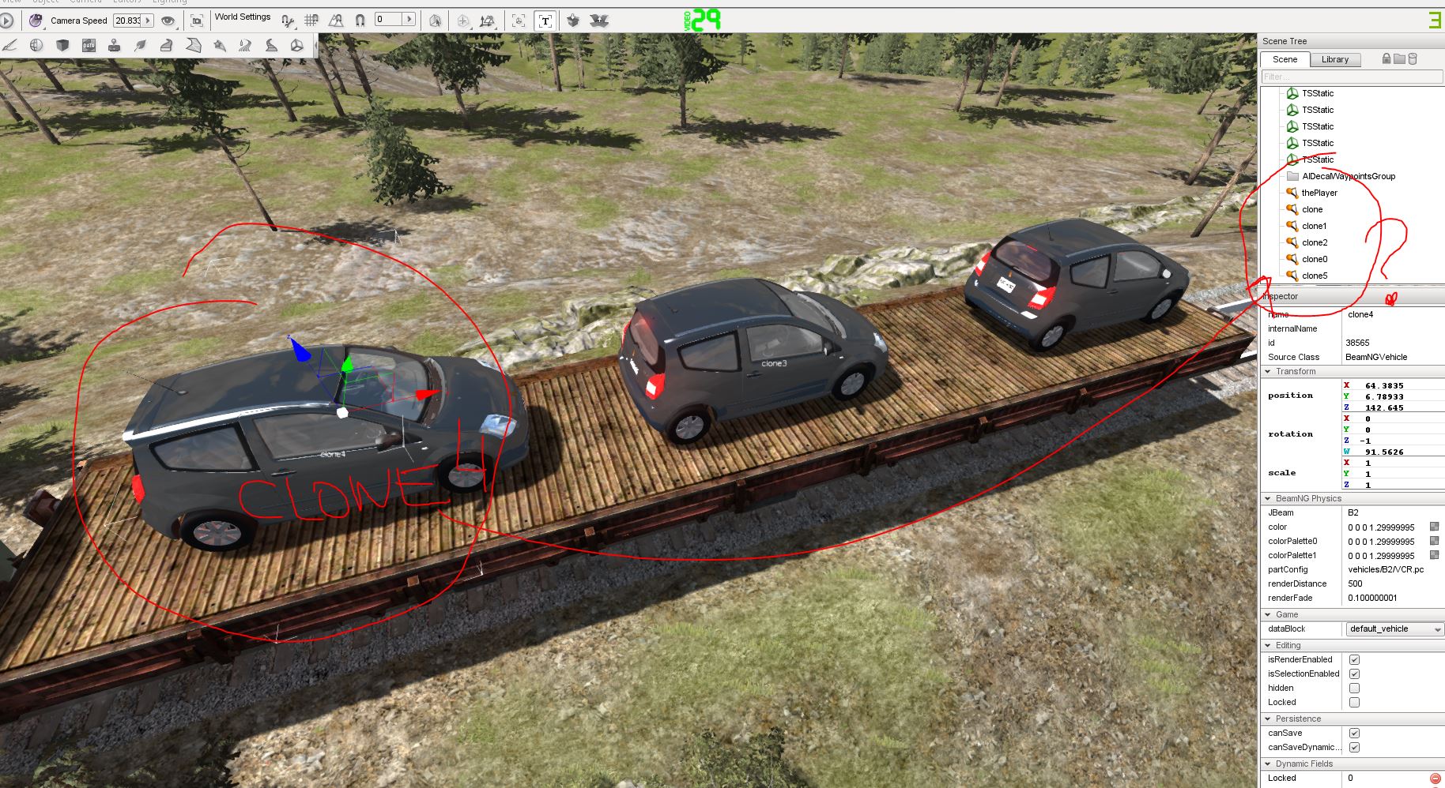Open snap options wrench icon
The height and width of the screenshot is (788, 1445).
click(x=288, y=21)
